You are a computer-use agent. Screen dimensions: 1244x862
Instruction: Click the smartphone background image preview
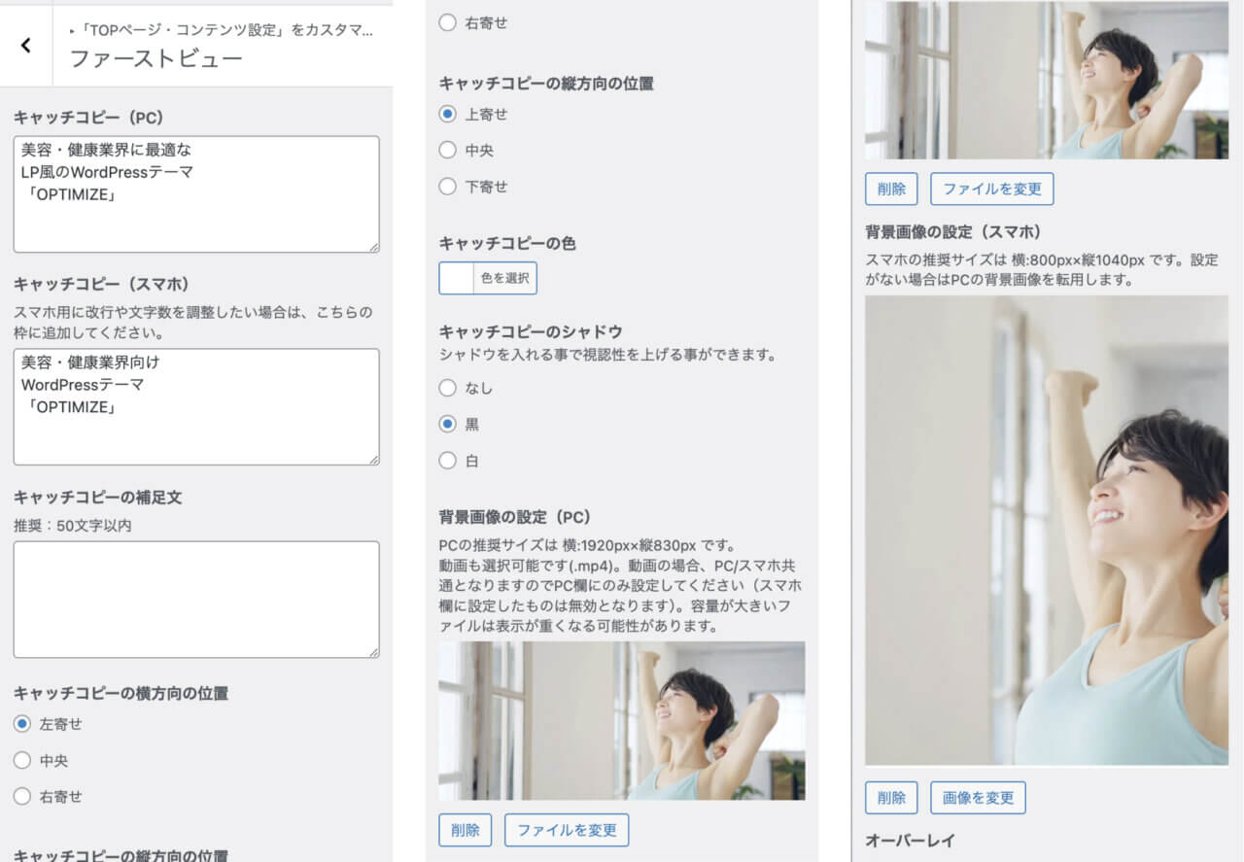pyautogui.click(x=1047, y=531)
